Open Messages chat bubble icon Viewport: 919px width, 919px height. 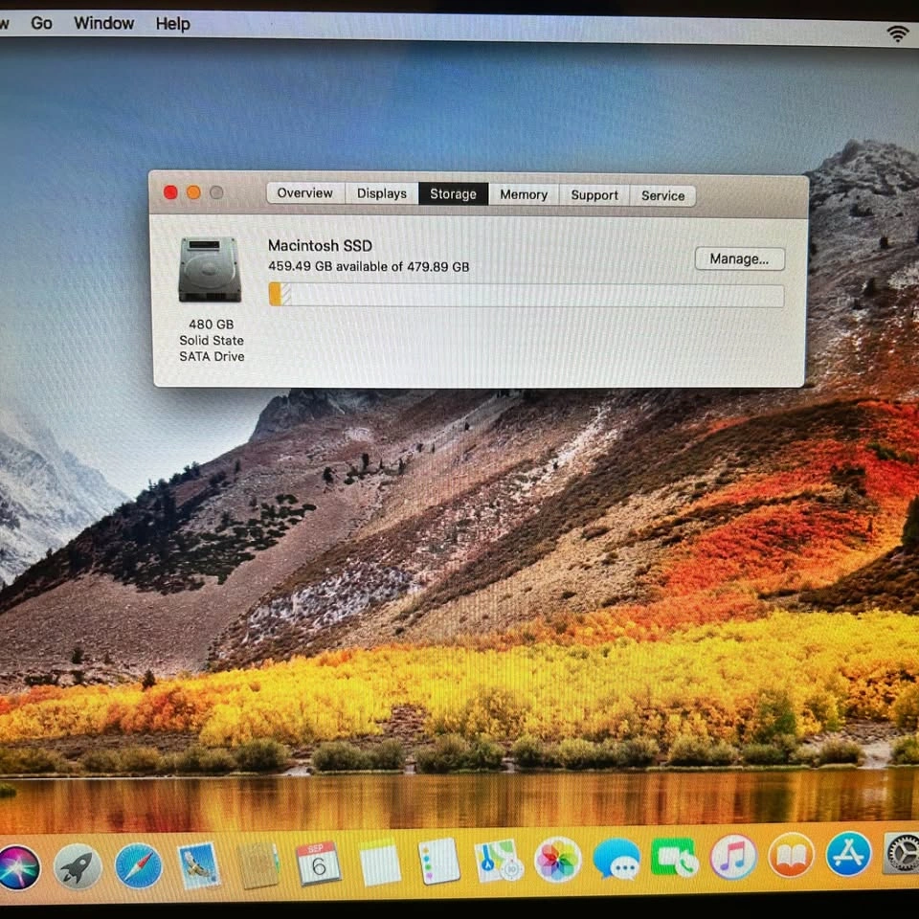pyautogui.click(x=616, y=860)
